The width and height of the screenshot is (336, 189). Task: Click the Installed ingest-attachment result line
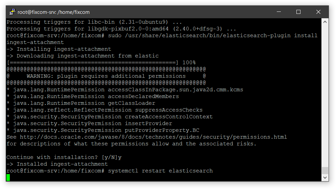click(57, 164)
